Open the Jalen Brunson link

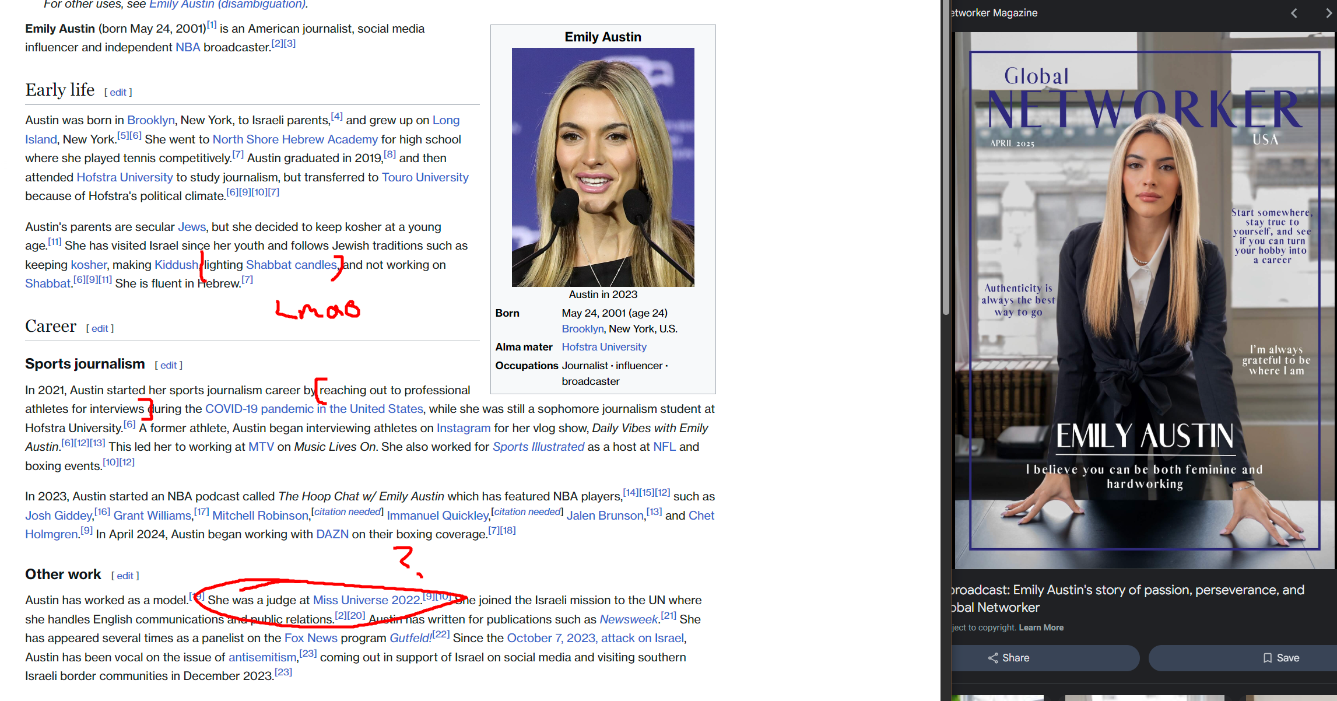605,516
